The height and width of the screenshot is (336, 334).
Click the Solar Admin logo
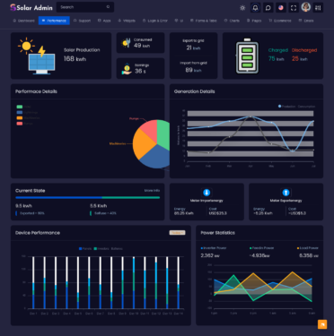(x=31, y=7)
